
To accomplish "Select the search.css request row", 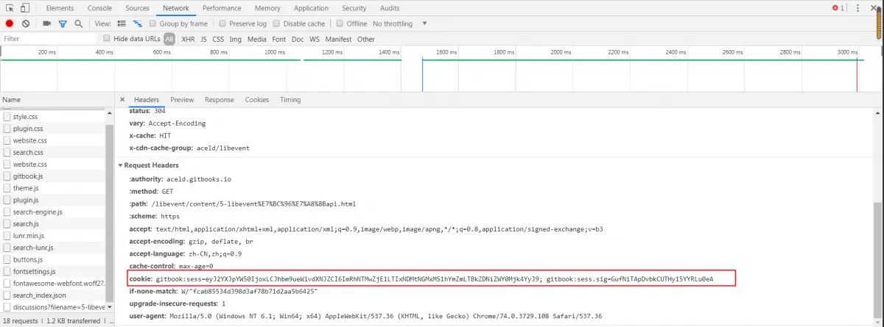I will pos(53,152).
